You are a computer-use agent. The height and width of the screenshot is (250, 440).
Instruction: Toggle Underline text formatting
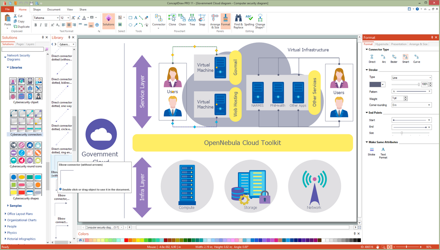(46, 25)
